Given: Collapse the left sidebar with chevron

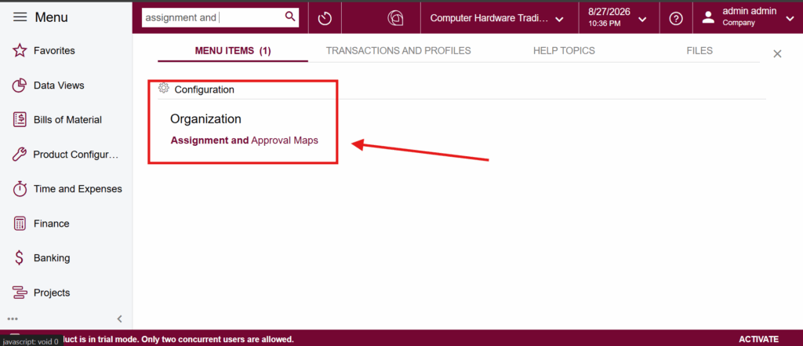Looking at the screenshot, I should [120, 319].
